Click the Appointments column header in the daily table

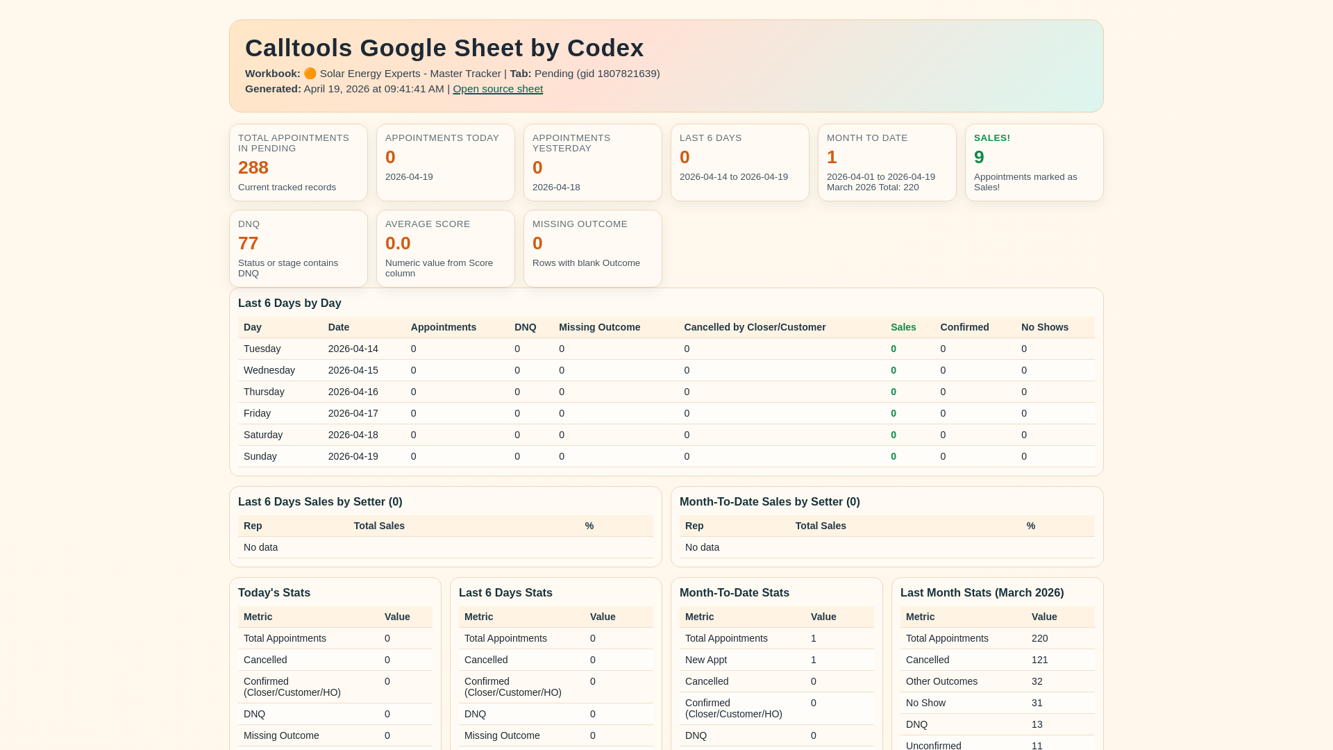(x=444, y=327)
